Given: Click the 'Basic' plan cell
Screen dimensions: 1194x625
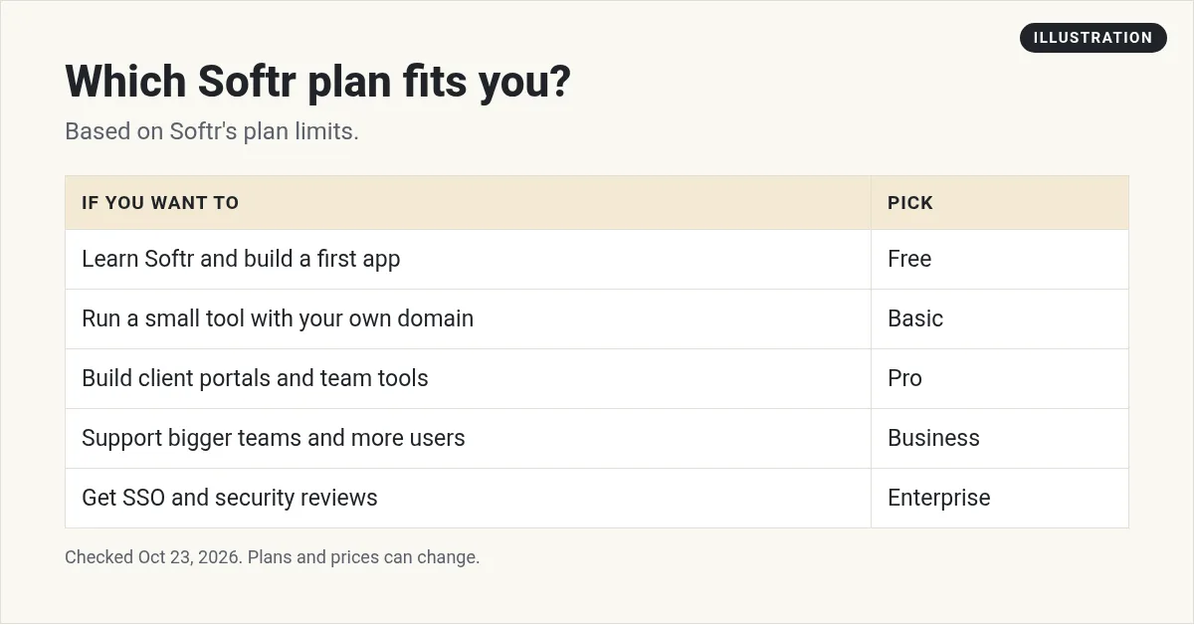Looking at the screenshot, I should tap(1000, 319).
